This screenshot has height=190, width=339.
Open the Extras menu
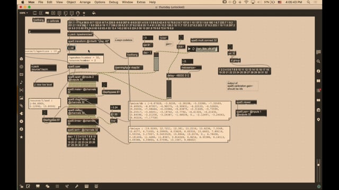(141, 2)
